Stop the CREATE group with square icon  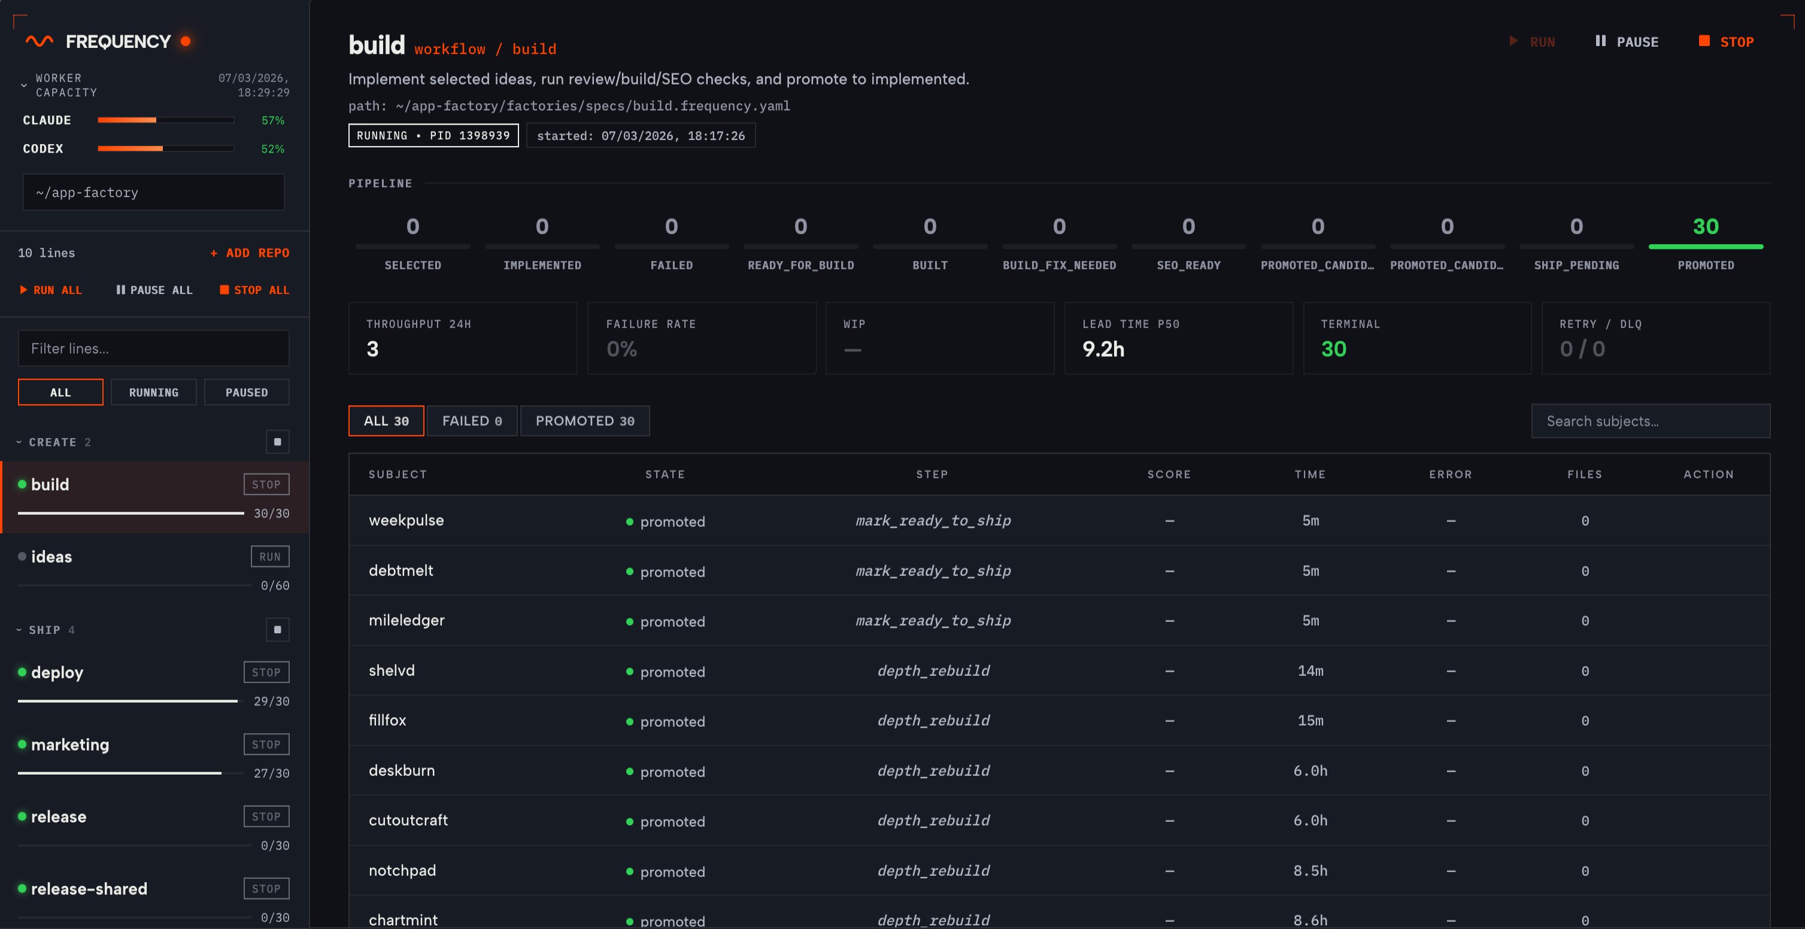pyautogui.click(x=277, y=442)
